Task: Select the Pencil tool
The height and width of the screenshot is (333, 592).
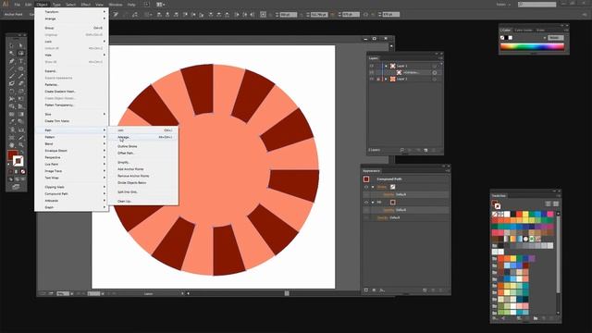Action: click(21, 76)
